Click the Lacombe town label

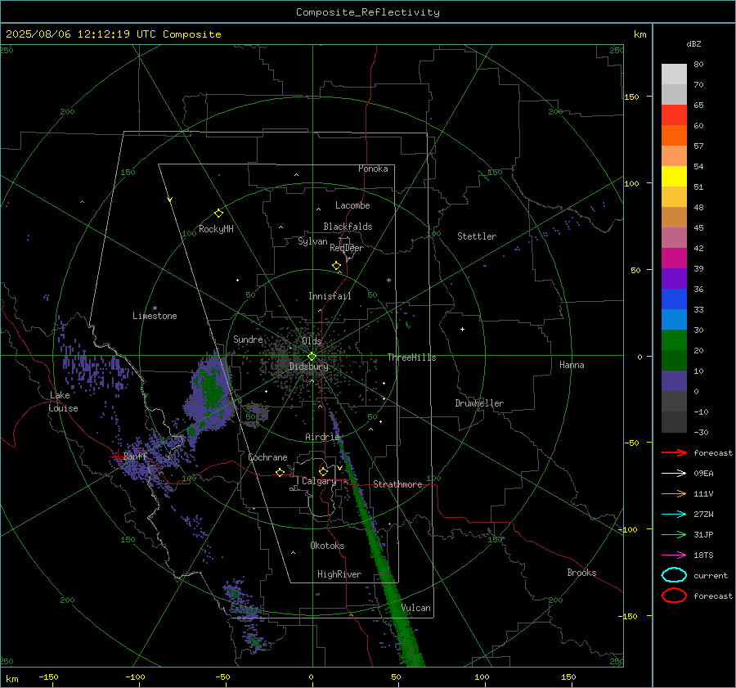coord(352,205)
